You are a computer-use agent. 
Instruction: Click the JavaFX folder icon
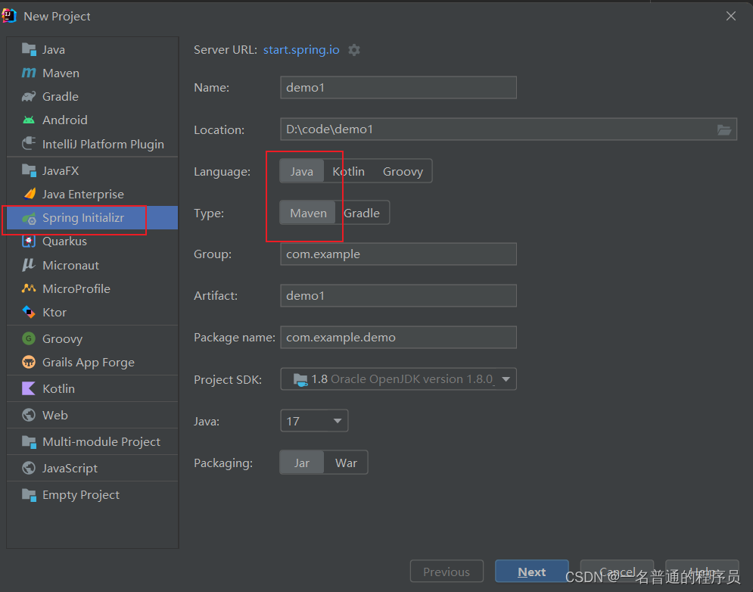pos(29,170)
